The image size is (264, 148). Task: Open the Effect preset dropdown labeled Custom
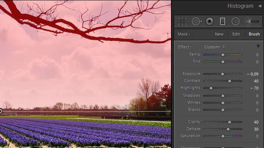[215, 47]
